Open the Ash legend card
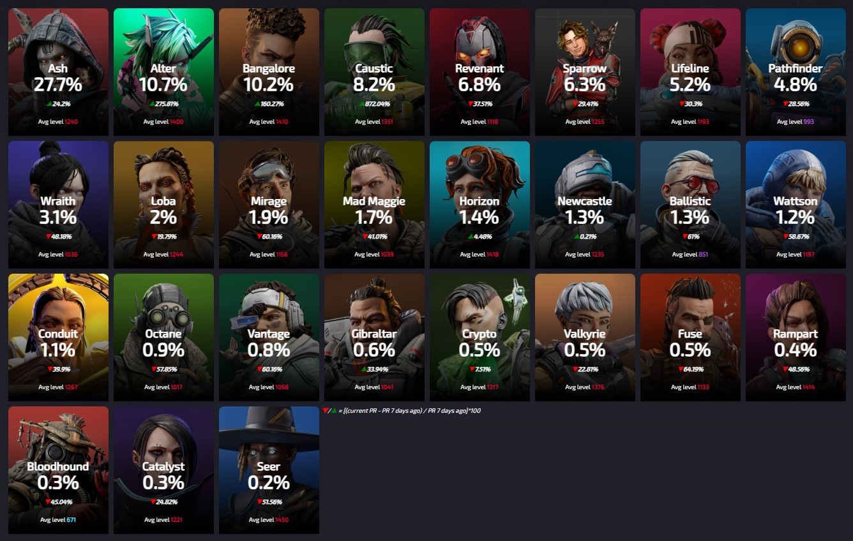 coord(58,72)
